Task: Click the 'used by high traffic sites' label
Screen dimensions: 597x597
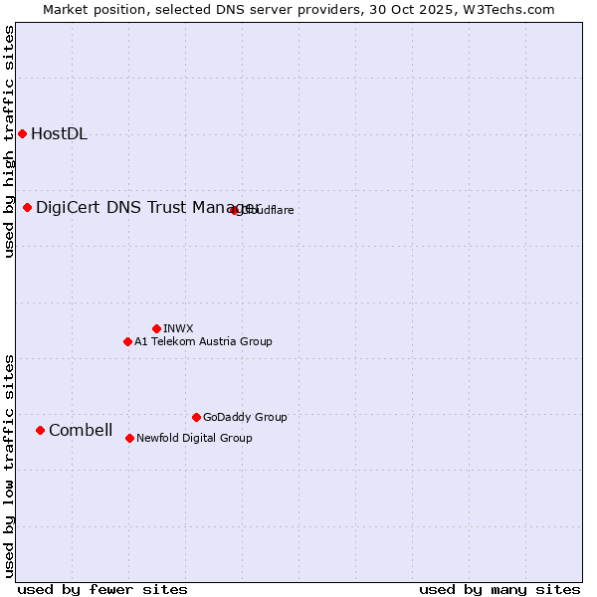Action: [x=9, y=141]
